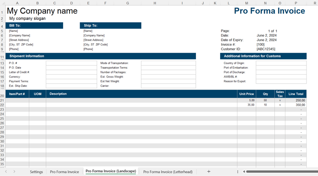This screenshot has width=318, height=176.
Task: Click the horizontal scrollbar thumb
Action: 282,172
